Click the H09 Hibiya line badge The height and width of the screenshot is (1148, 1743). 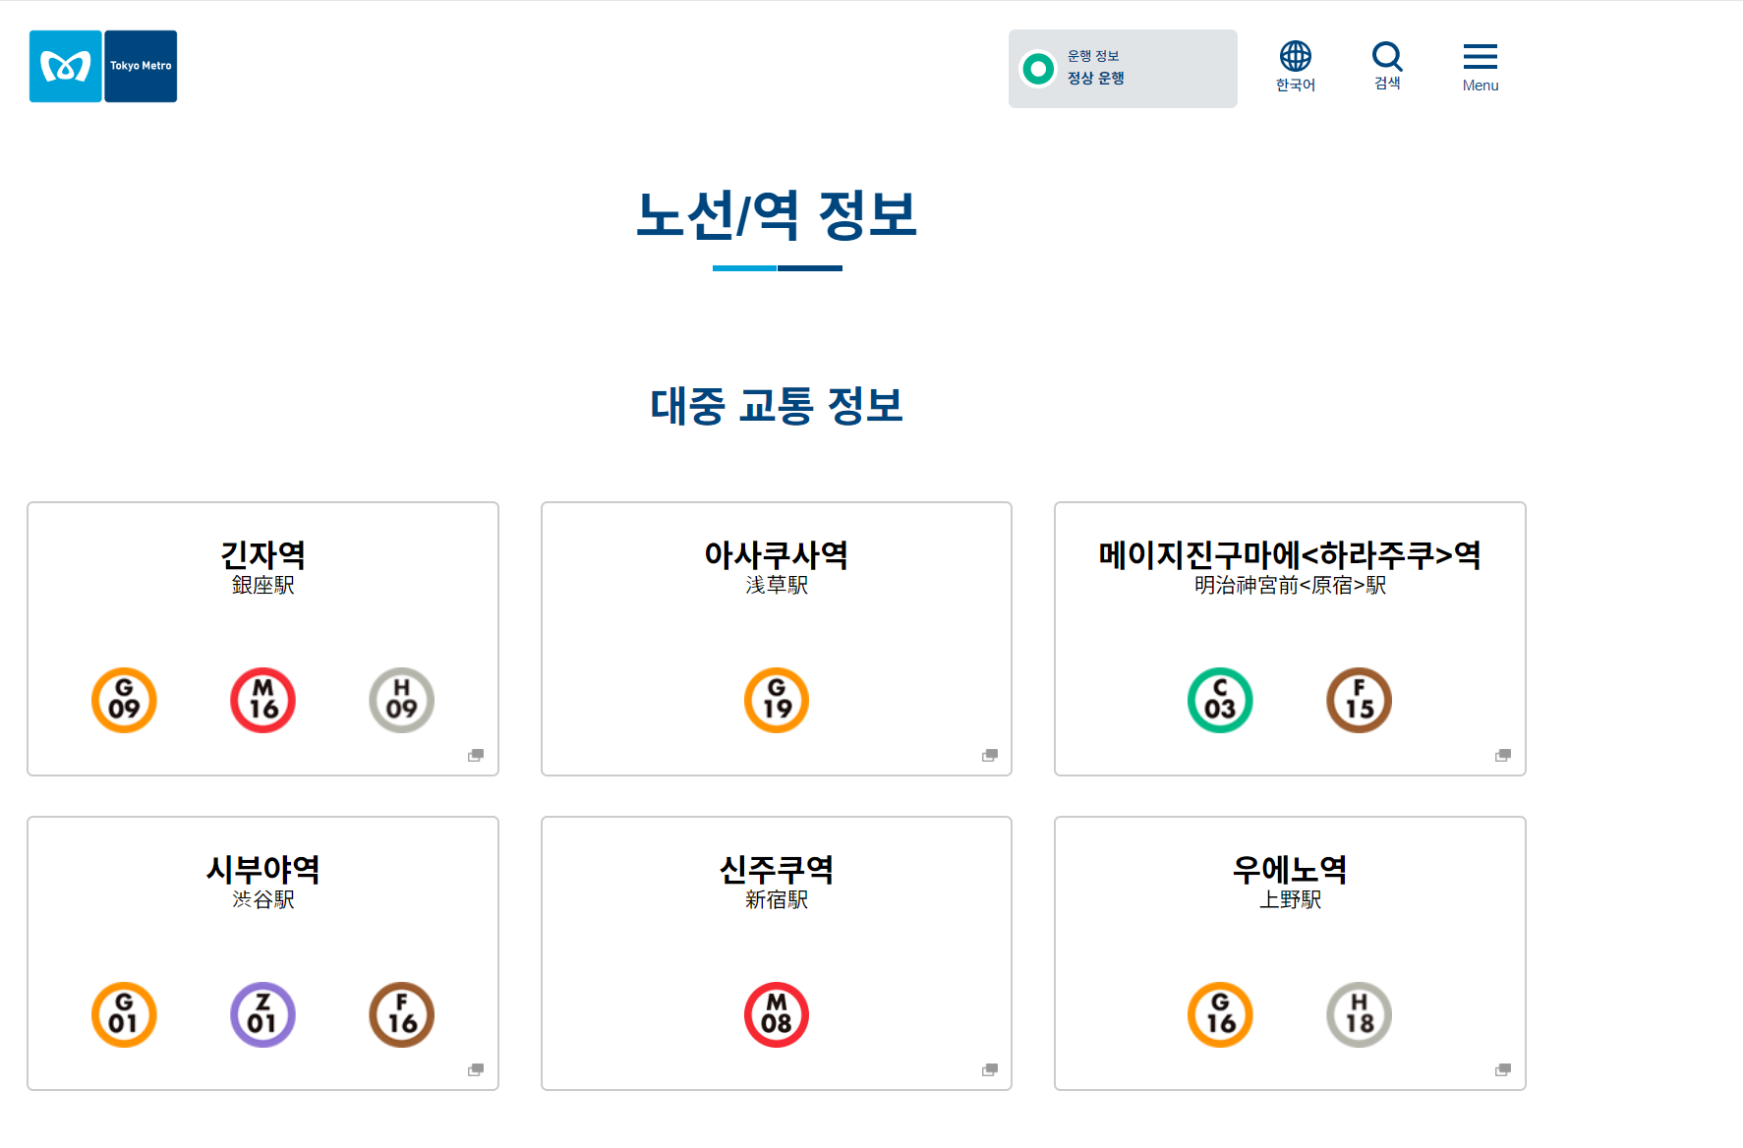coord(401,700)
